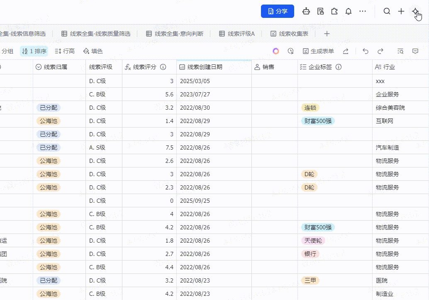Click info icon beside 企业标签 header

339,67
